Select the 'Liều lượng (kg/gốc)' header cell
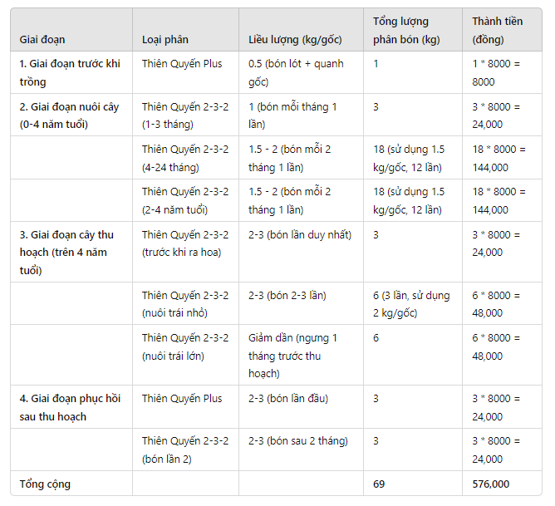The image size is (555, 506). 301,30
